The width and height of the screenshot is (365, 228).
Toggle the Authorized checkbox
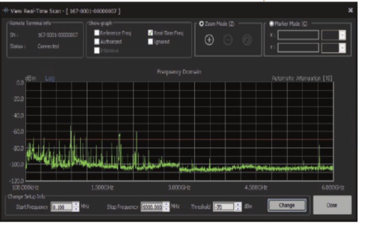pos(97,41)
